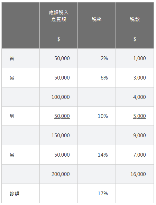Select the 100,000 subtotal cell
This screenshot has width=156, height=205.
(x=58, y=97)
